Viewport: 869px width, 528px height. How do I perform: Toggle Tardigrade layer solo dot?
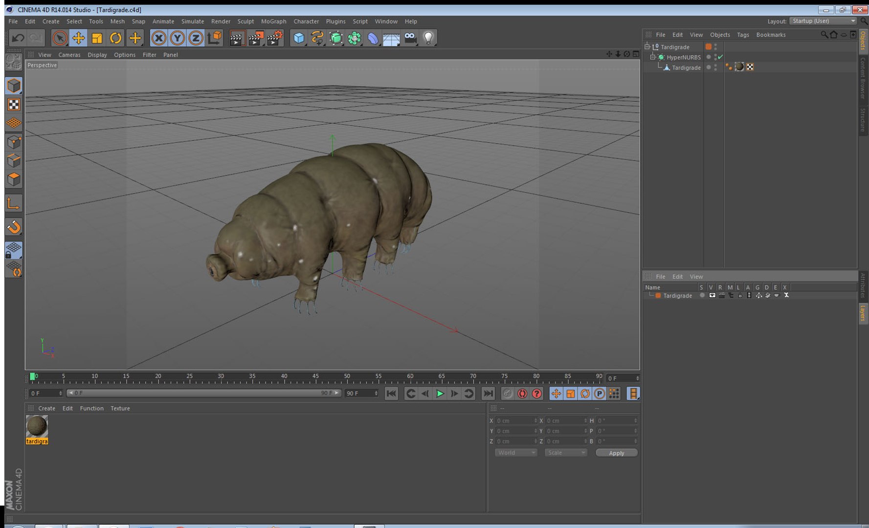pos(702,295)
